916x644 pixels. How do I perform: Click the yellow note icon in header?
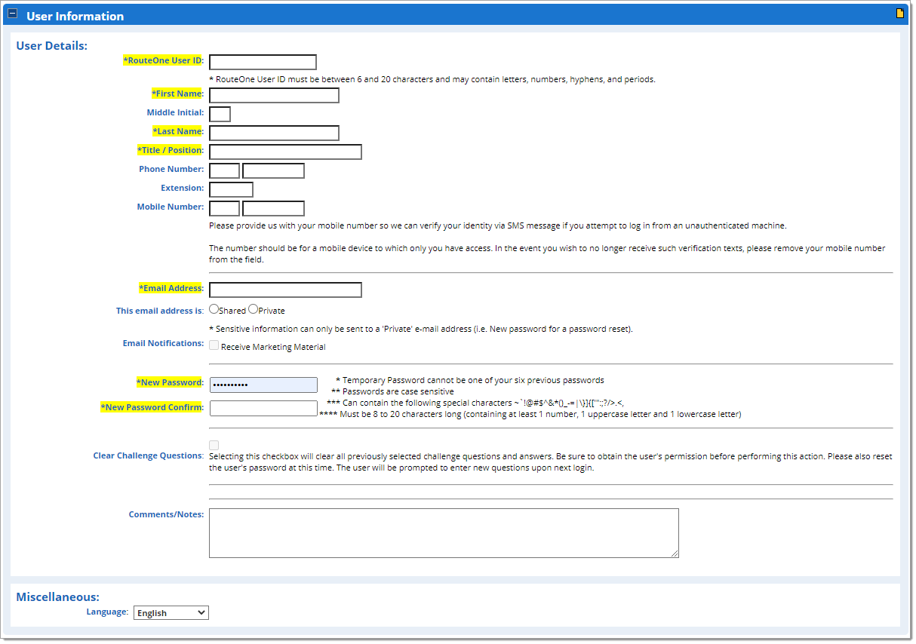pos(899,14)
